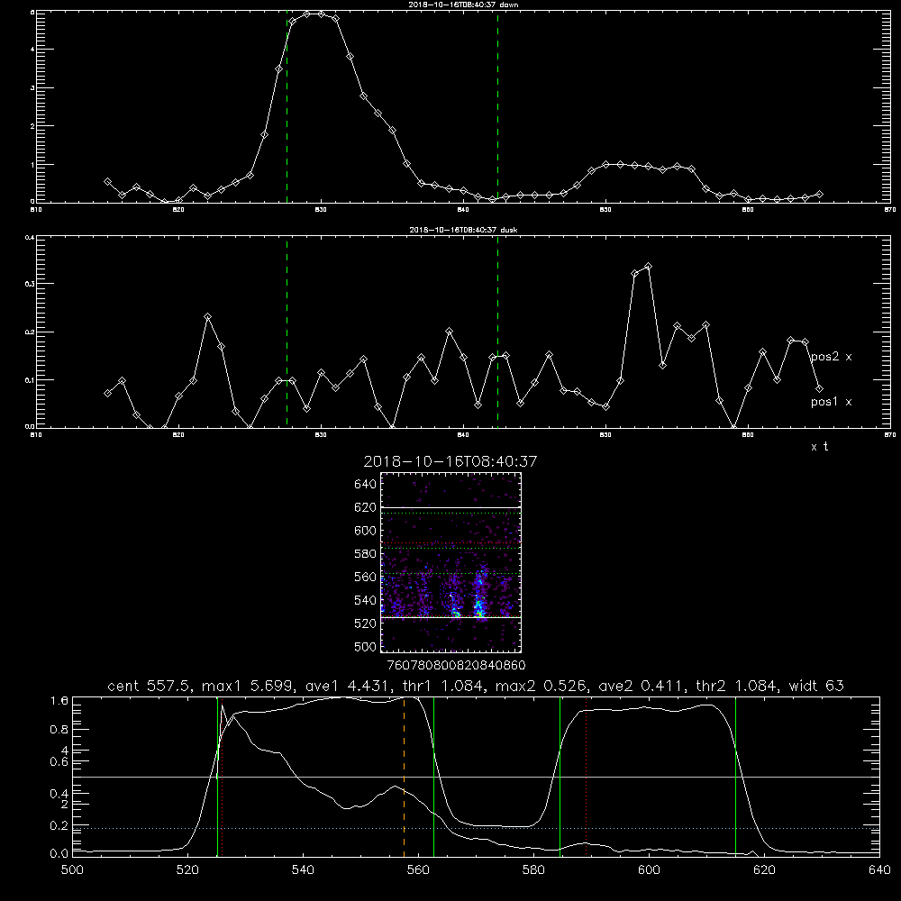Click spectrogram y-axis label 580
901x901 pixels.
tap(366, 554)
